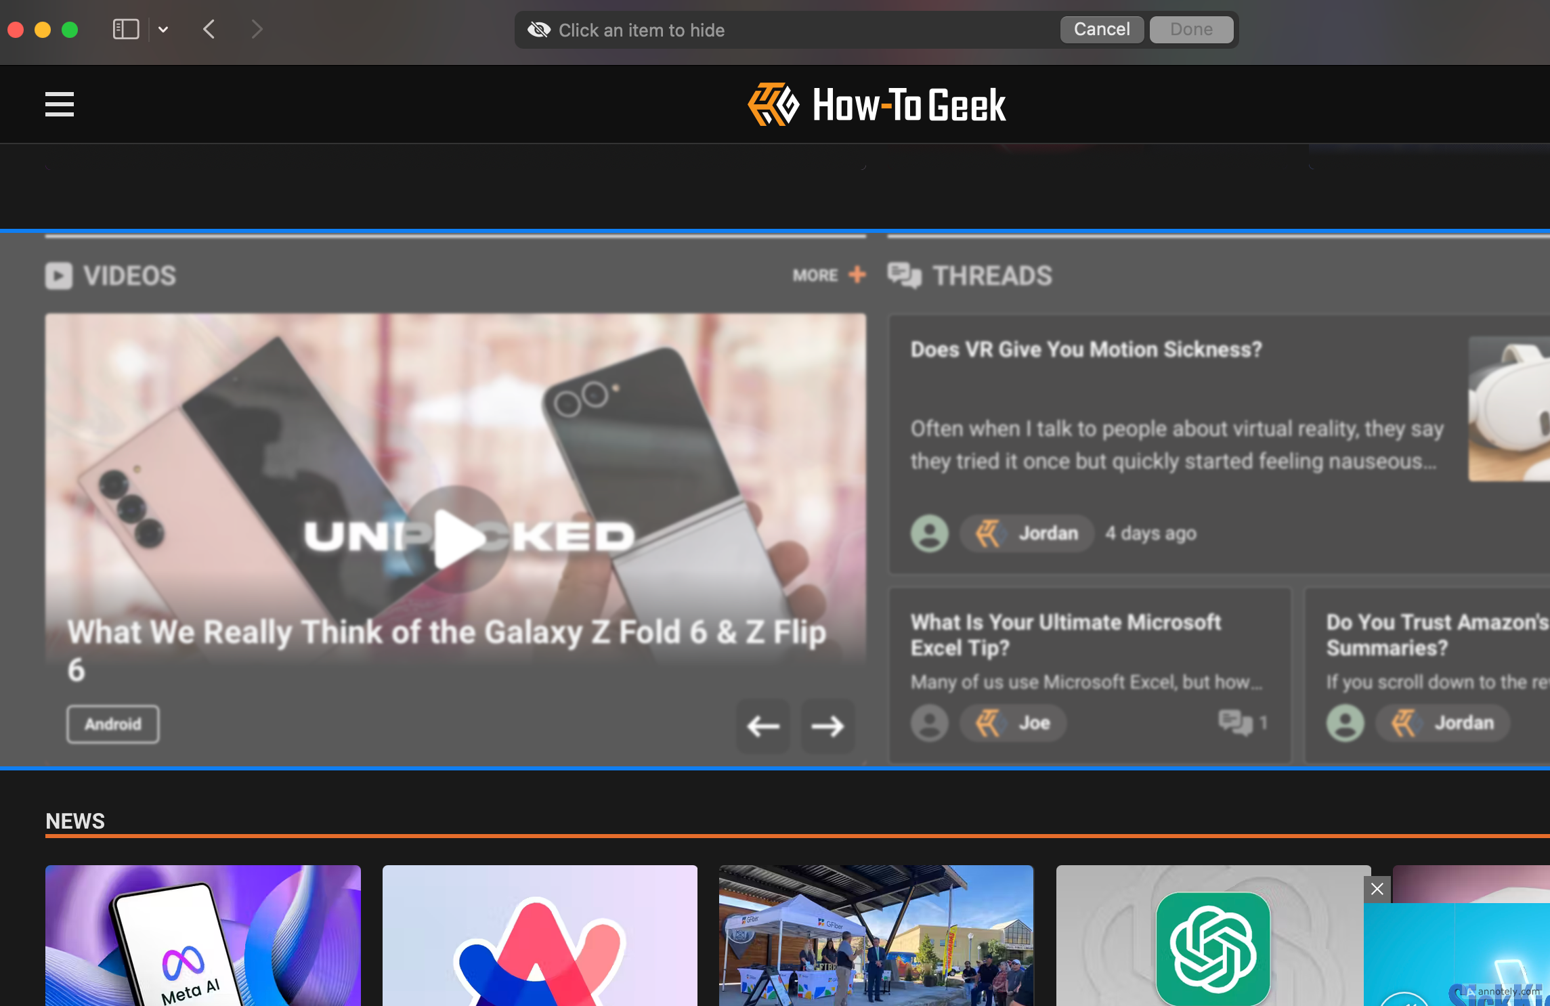The image size is (1550, 1006).
Task: Click the hamburger menu icon
Action: click(x=59, y=104)
